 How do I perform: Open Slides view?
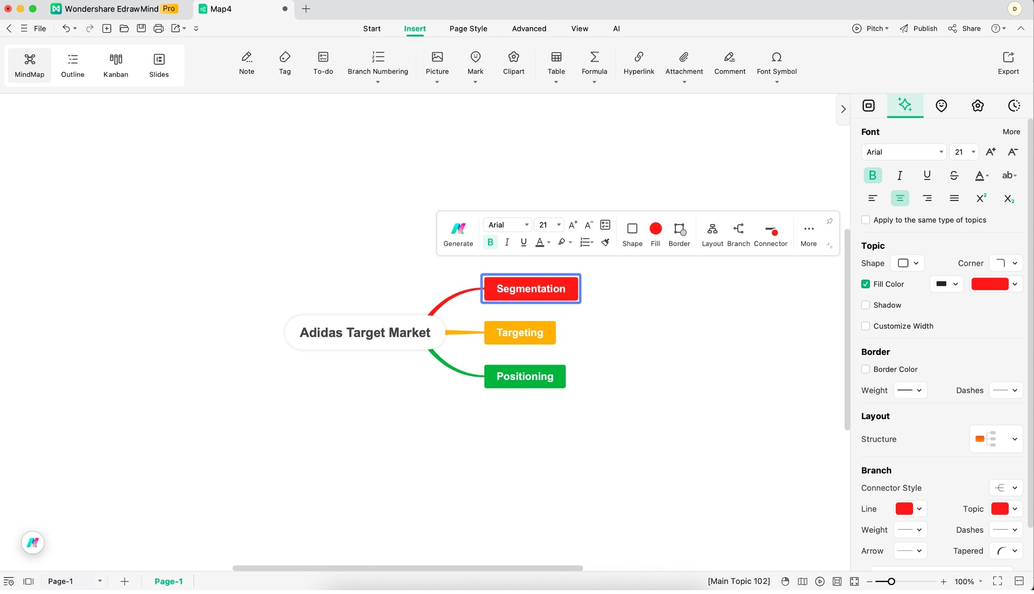point(159,66)
